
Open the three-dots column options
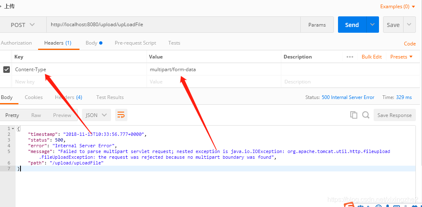point(350,57)
